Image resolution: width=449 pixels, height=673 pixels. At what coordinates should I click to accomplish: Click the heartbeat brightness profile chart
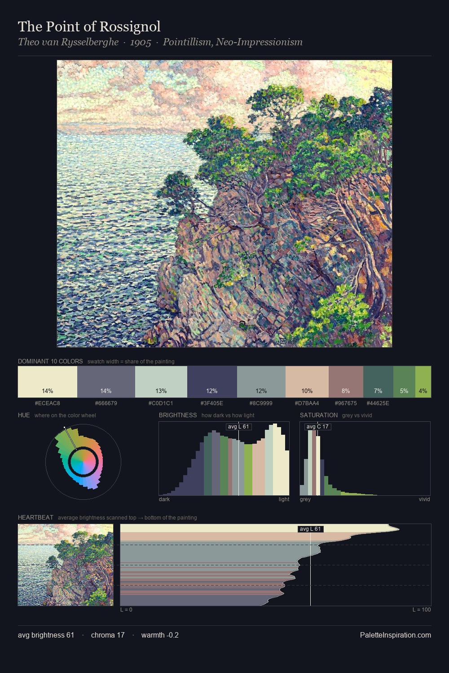pos(276,565)
